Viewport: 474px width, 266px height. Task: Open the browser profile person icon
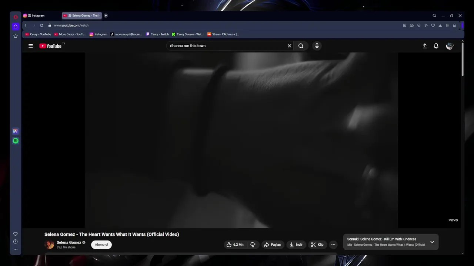click(454, 25)
